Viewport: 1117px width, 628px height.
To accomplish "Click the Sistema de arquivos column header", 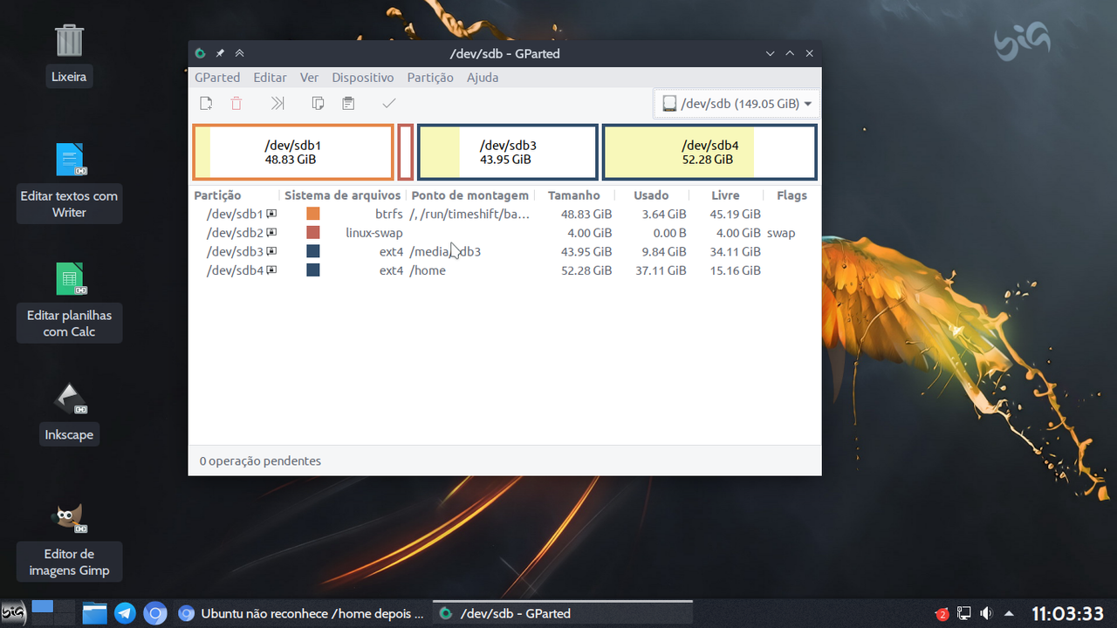I will coord(342,195).
